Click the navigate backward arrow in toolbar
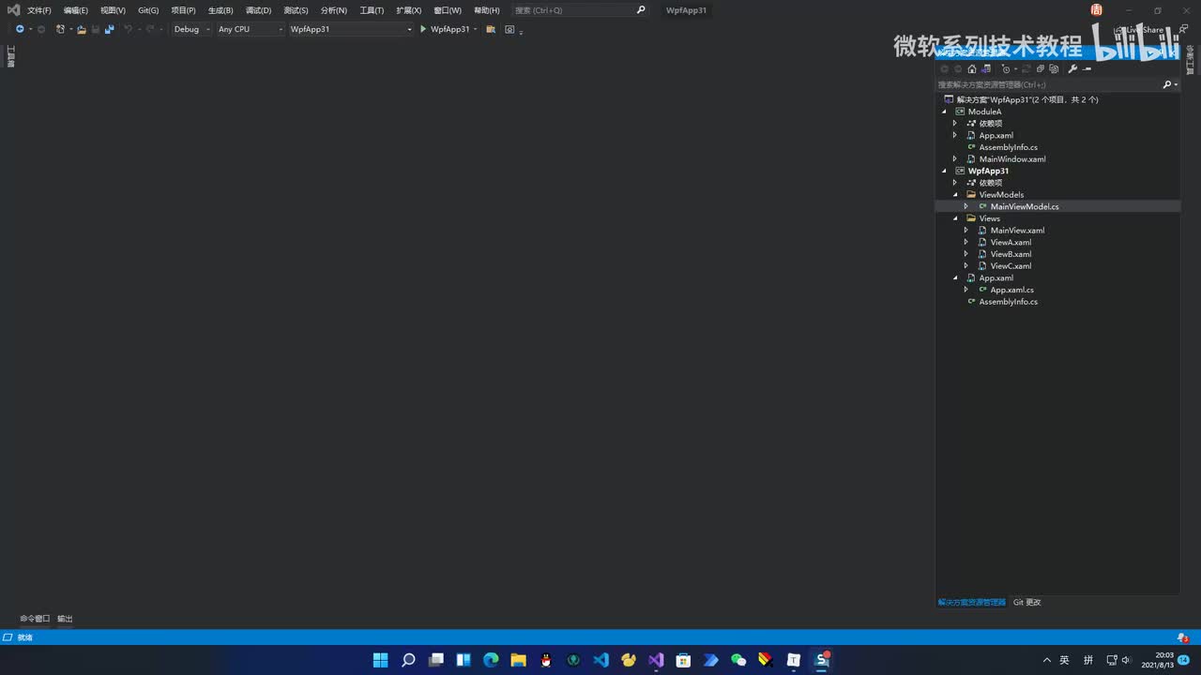Screen dimensions: 1201x675 pos(20,29)
